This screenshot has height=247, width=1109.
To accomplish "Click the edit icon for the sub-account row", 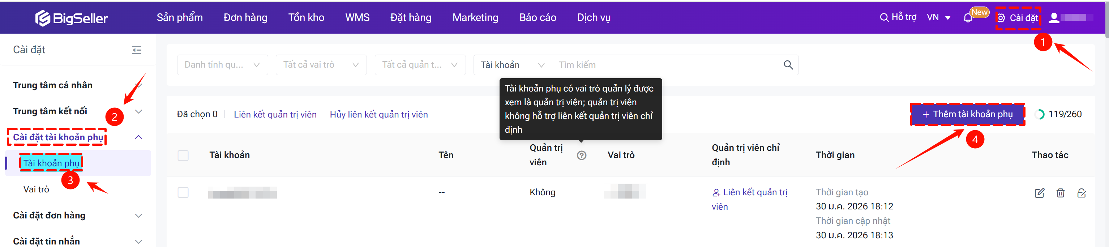I will 1039,193.
